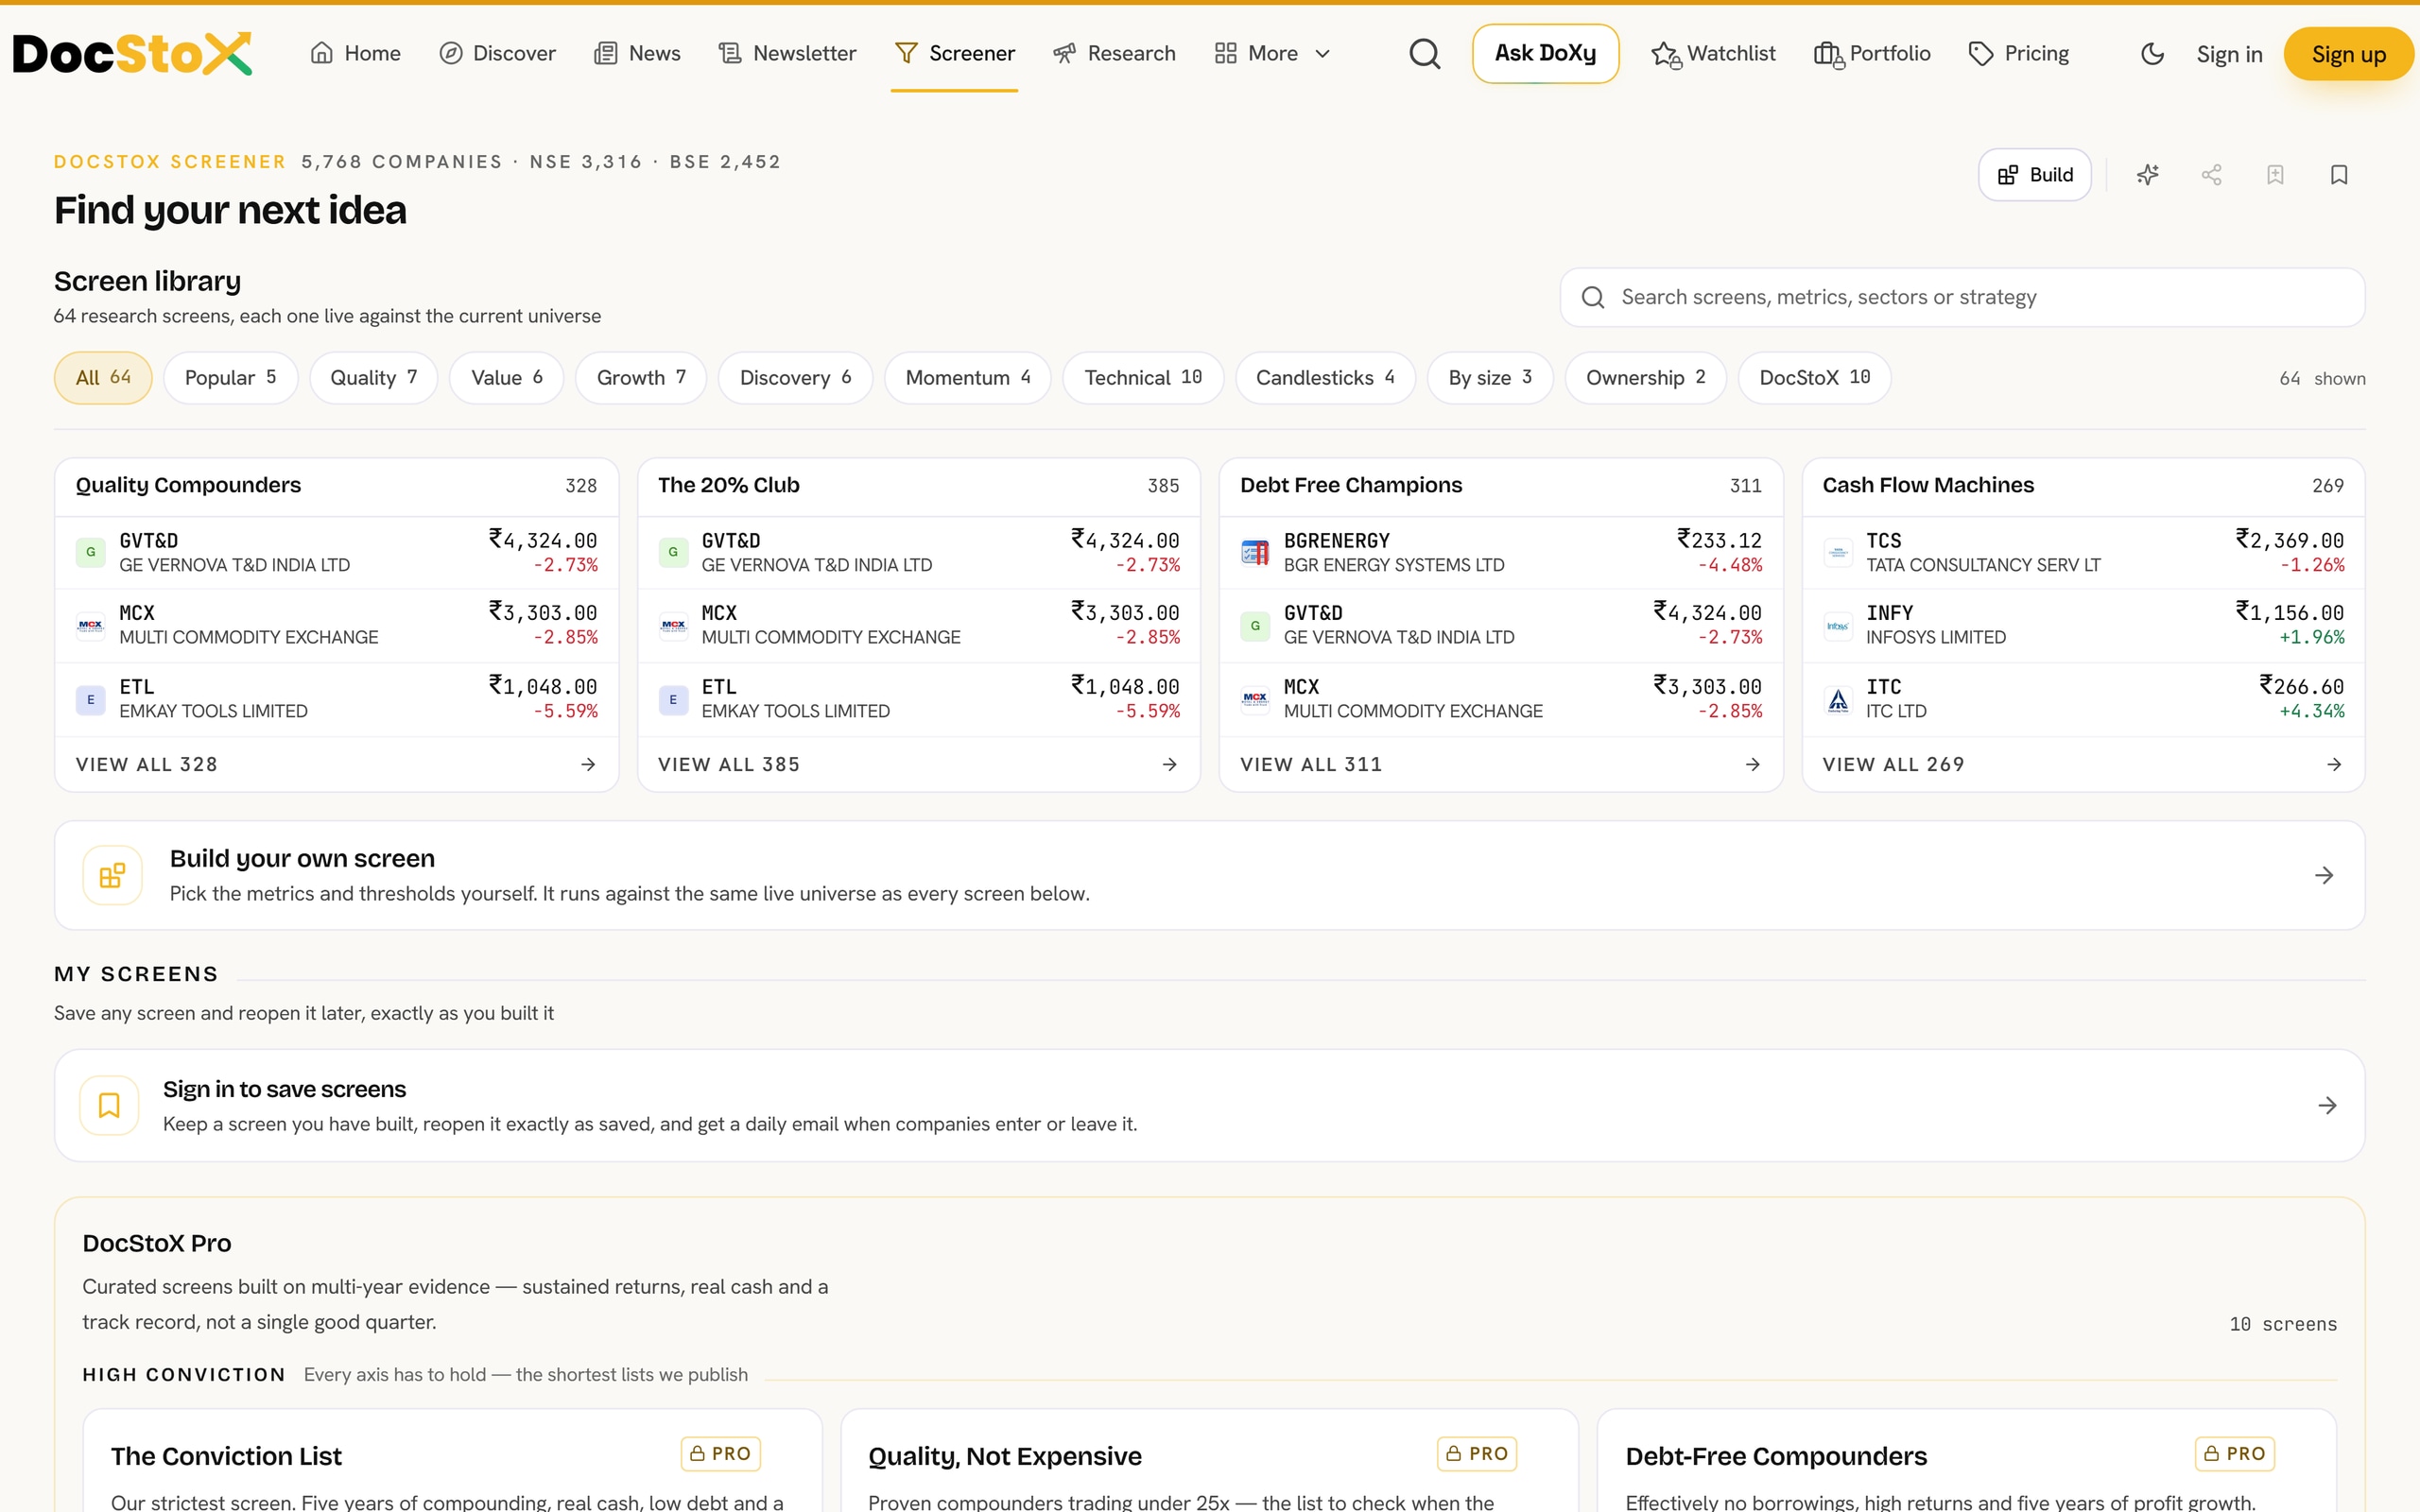
Task: Click the Build your own screen grid icon
Action: (112, 875)
